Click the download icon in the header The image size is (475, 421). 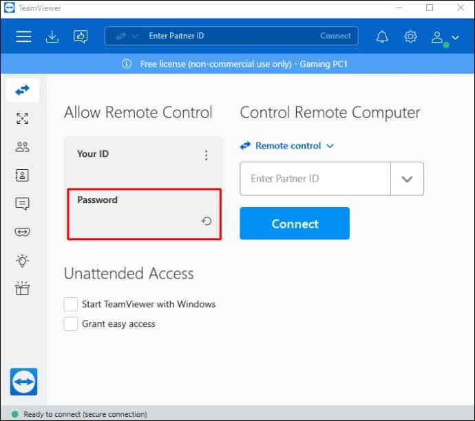pos(52,36)
